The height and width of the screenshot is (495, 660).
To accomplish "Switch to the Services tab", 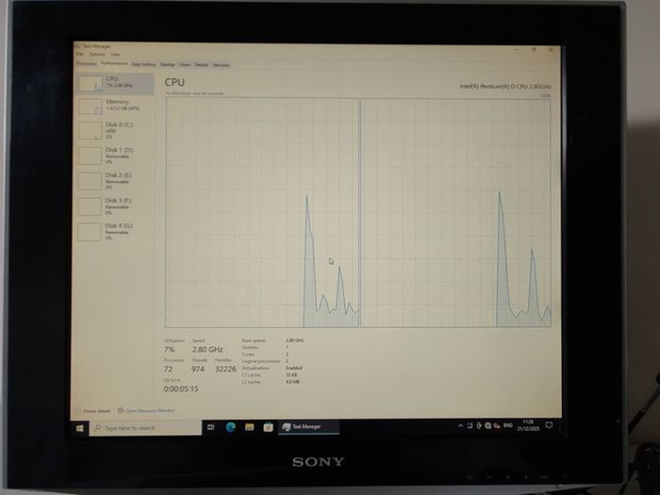I will click(221, 65).
